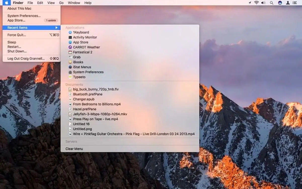302x189 pixels.
Task: Open the Siri icon in menu bar
Action: (x=280, y=3)
